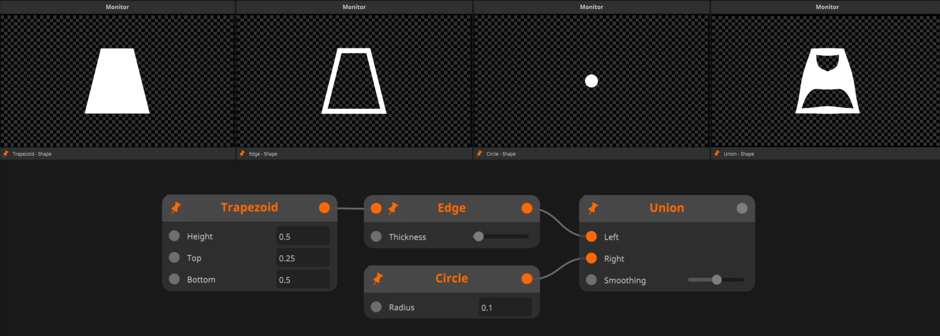Click the Smoothing label in Union node
Image resolution: width=940 pixels, height=336 pixels.
click(625, 280)
